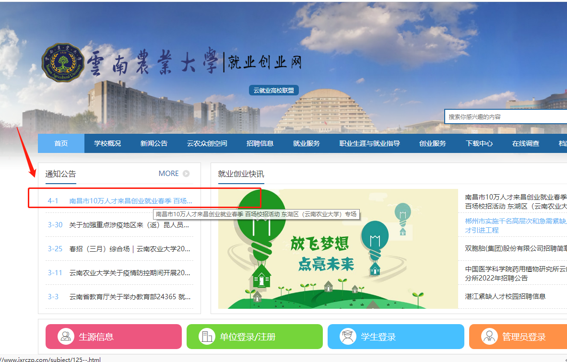This screenshot has height=362, width=567.
Task: Select 招聘信息 in navigation bar
Action: click(260, 143)
